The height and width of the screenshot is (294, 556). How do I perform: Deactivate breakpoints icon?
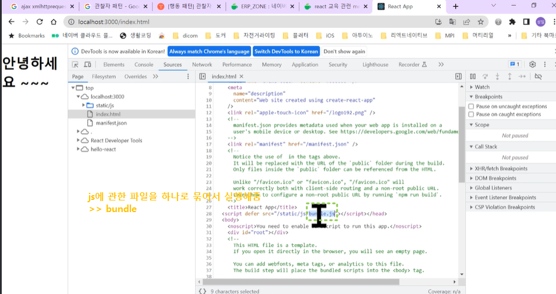tap(538, 77)
